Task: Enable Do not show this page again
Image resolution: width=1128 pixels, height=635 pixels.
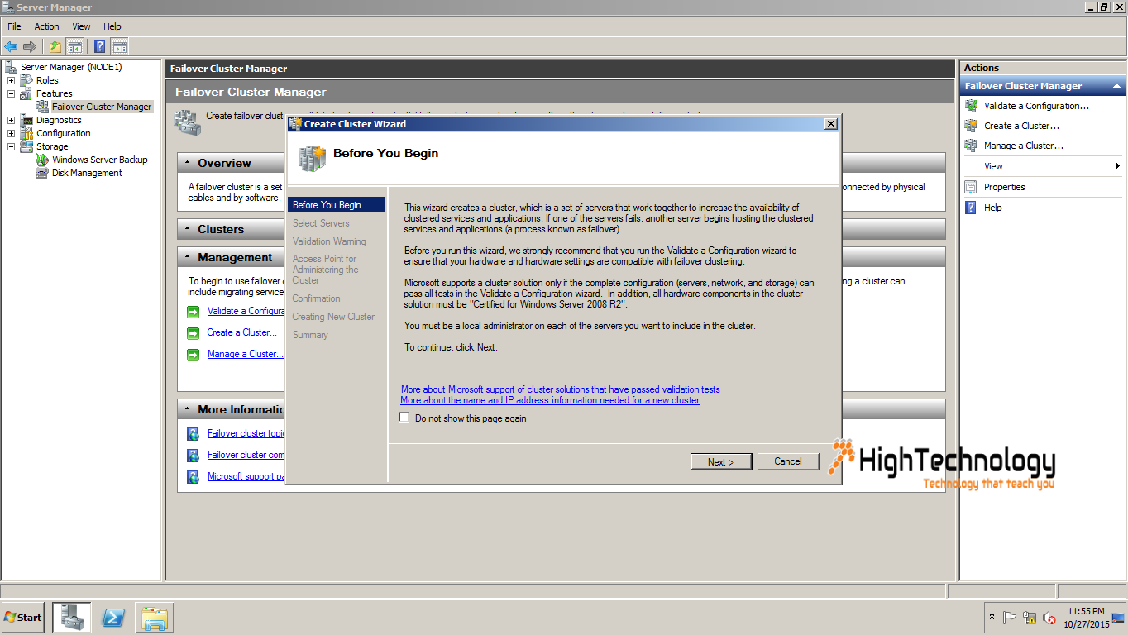Action: pyautogui.click(x=404, y=418)
